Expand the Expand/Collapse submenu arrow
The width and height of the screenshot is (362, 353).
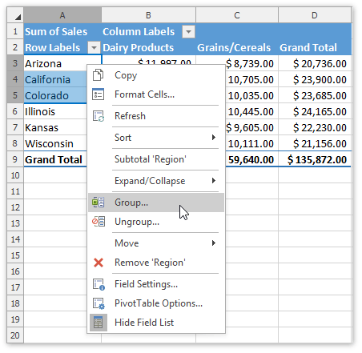coord(213,181)
